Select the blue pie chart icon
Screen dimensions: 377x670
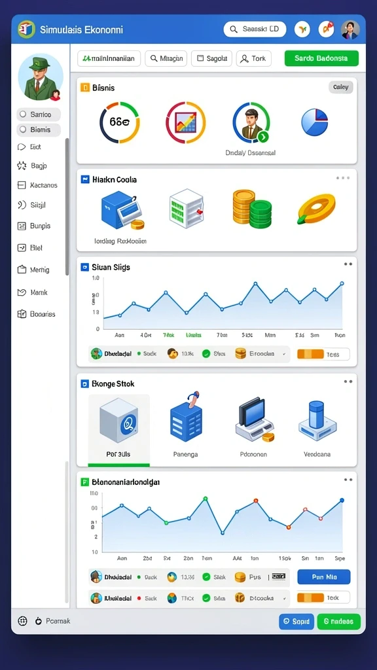[x=314, y=122]
